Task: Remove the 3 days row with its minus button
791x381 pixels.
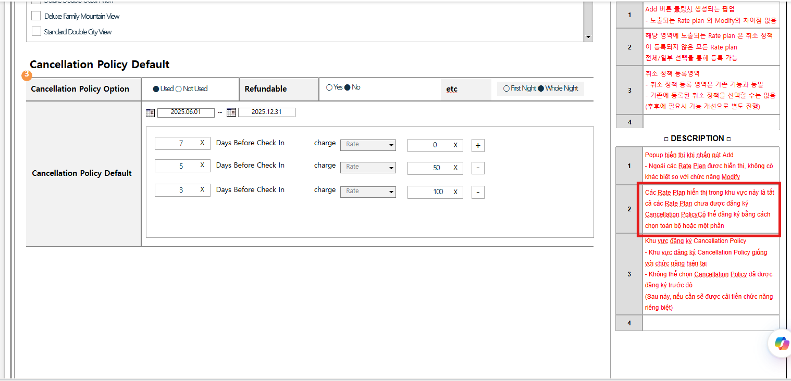Action: click(478, 192)
